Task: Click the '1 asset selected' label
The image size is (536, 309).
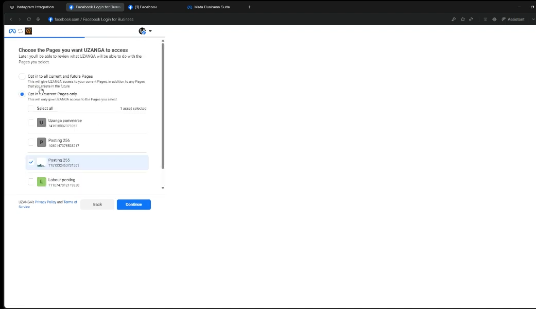Action: 133,108
